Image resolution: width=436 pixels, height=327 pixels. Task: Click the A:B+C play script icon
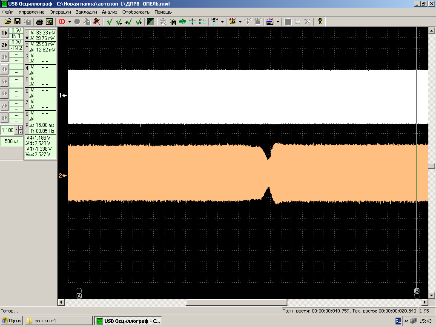pyautogui.click(x=247, y=22)
